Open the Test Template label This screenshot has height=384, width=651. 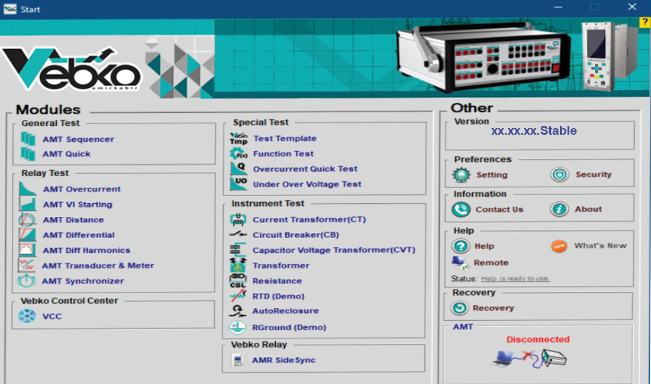pyautogui.click(x=285, y=138)
